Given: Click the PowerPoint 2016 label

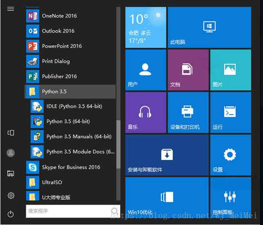Looking at the screenshot, I should [62, 46].
